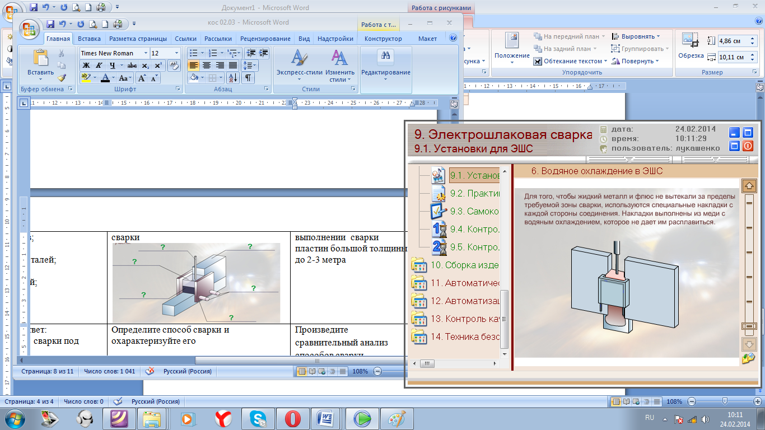Click Word Help question mark icon
This screenshot has width=765, height=430.
(453, 38)
